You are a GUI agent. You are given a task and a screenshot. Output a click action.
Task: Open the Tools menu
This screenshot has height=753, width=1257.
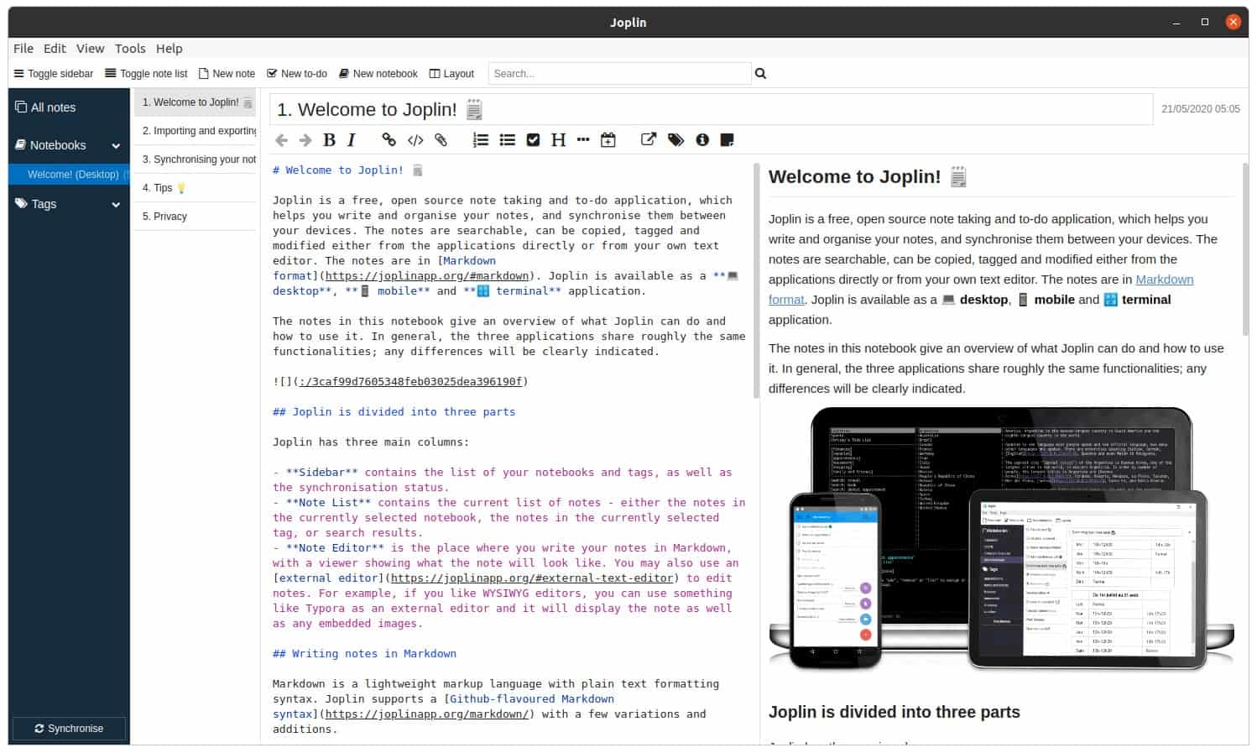130,49
